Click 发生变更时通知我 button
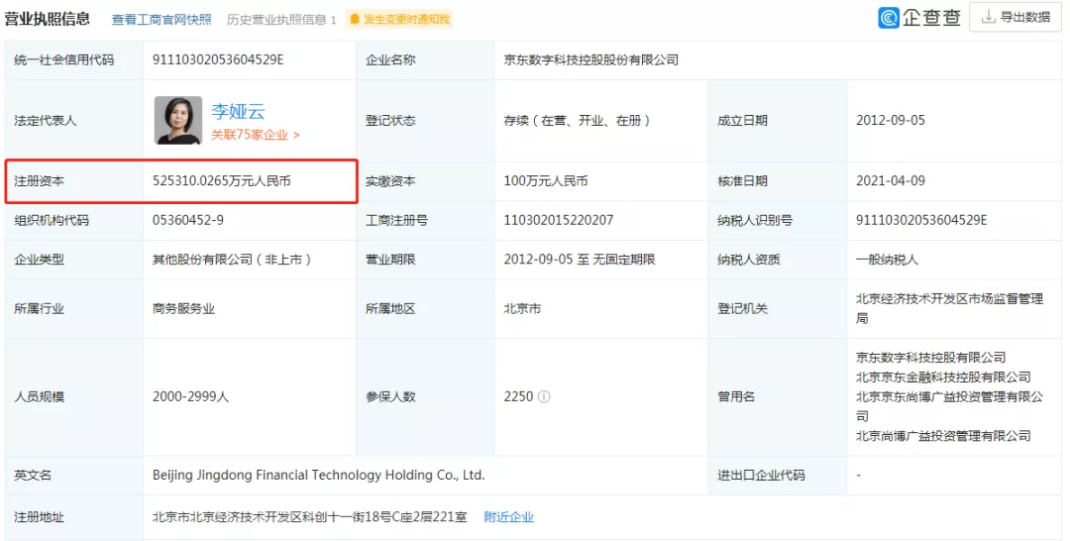This screenshot has width=1070, height=541. click(x=398, y=19)
